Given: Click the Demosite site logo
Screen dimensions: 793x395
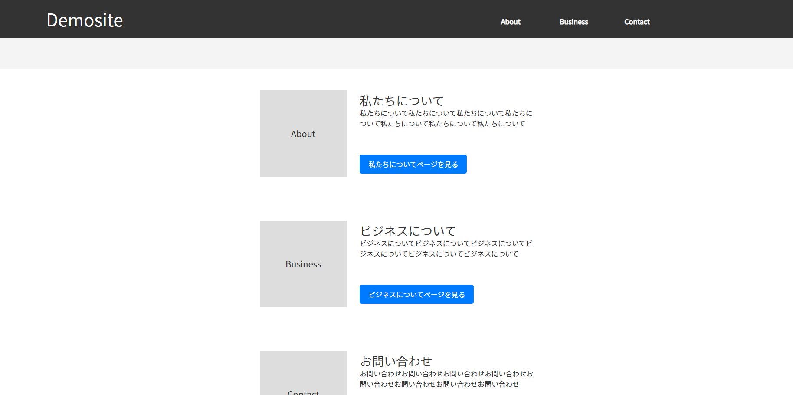Looking at the screenshot, I should [x=85, y=20].
